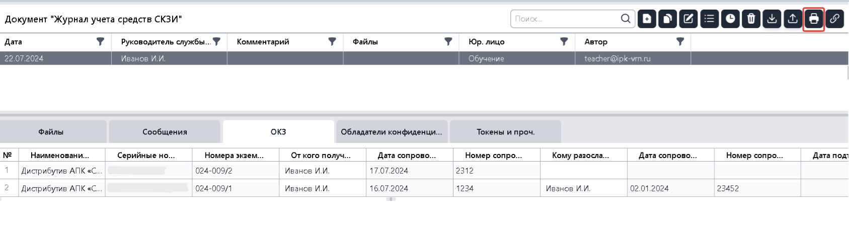The image size is (849, 228).
Task: Click Дистрибутив АПК name in row 2
Action: pos(61,188)
